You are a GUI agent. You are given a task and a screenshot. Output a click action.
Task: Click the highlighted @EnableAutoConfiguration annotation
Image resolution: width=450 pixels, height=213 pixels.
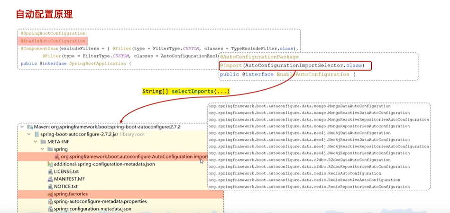pos(53,41)
